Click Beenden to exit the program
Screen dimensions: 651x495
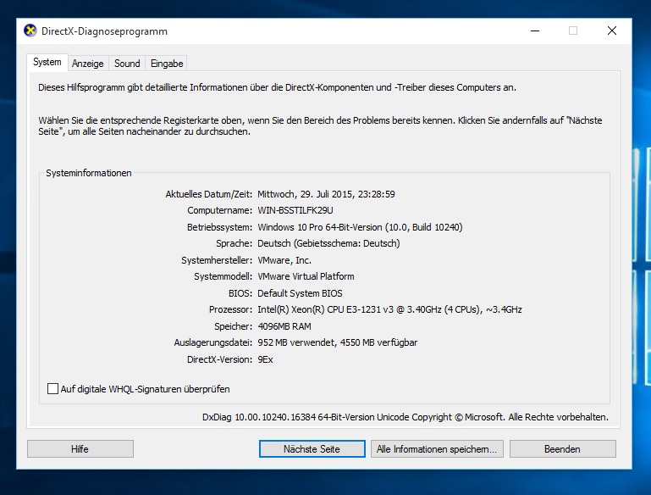tap(563, 449)
